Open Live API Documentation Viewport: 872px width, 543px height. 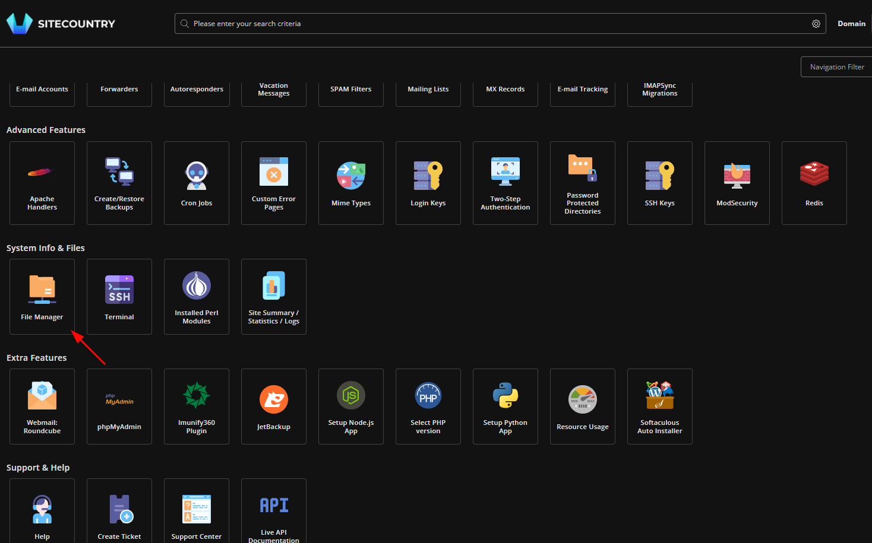[274, 511]
